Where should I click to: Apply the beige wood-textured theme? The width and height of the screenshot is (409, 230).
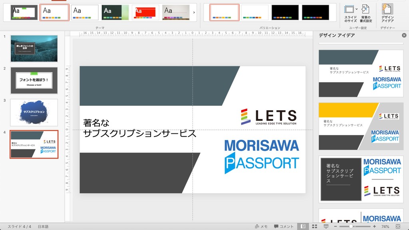176,12
